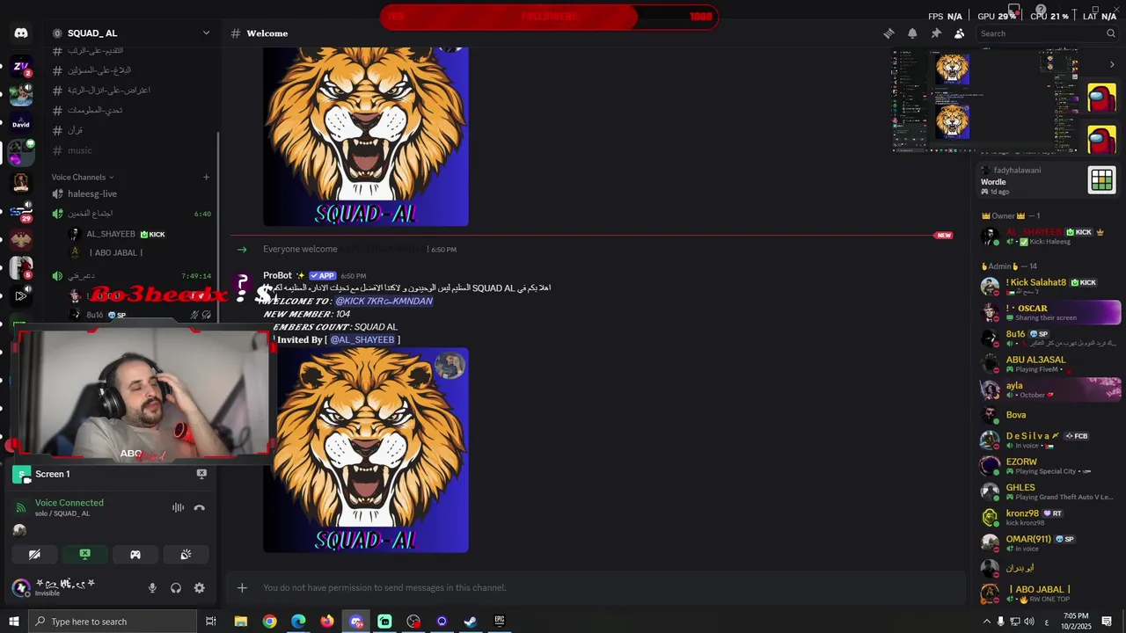
Task: Show hidden system tray icons chevron
Action: tap(986, 622)
